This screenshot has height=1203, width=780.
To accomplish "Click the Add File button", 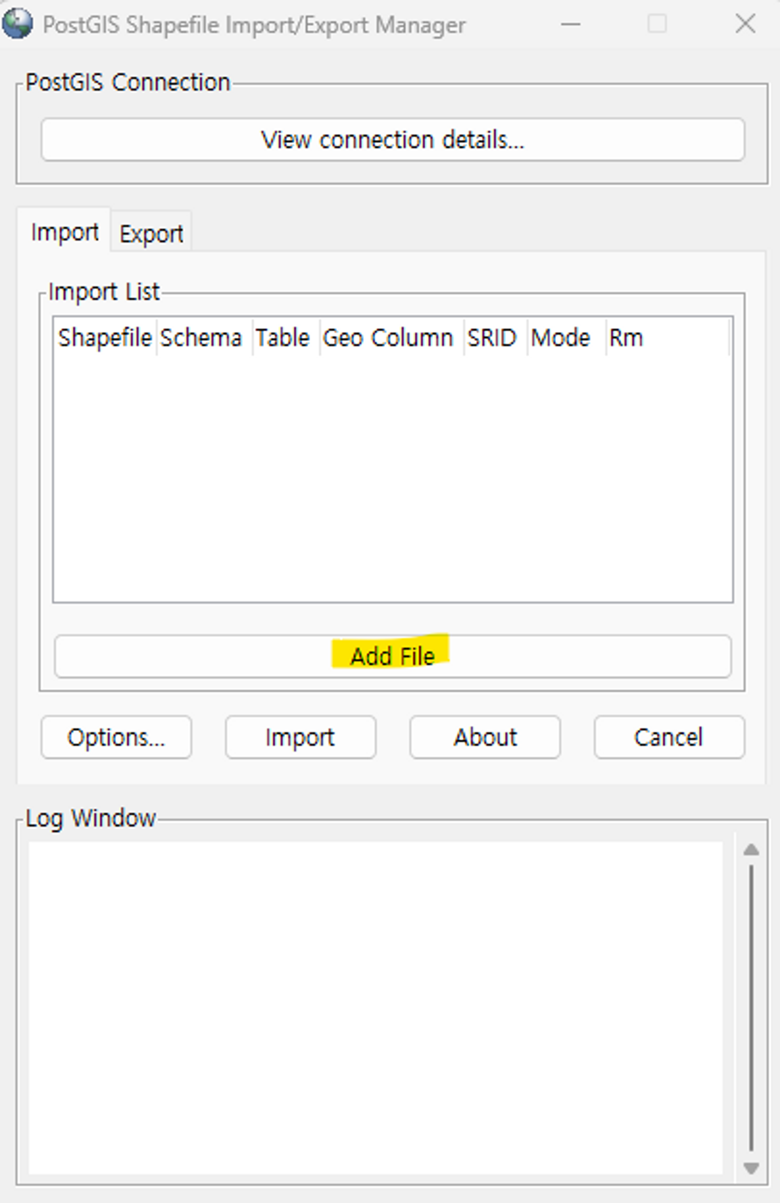I will pos(393,656).
